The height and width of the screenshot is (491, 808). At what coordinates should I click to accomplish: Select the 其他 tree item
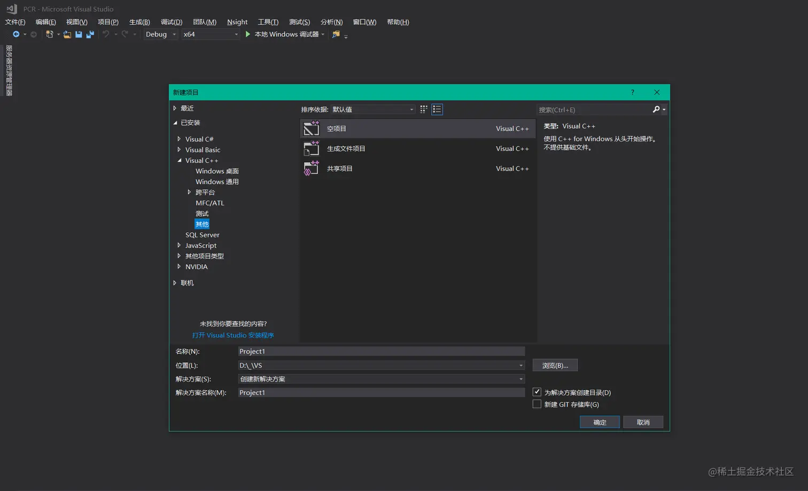click(x=202, y=224)
